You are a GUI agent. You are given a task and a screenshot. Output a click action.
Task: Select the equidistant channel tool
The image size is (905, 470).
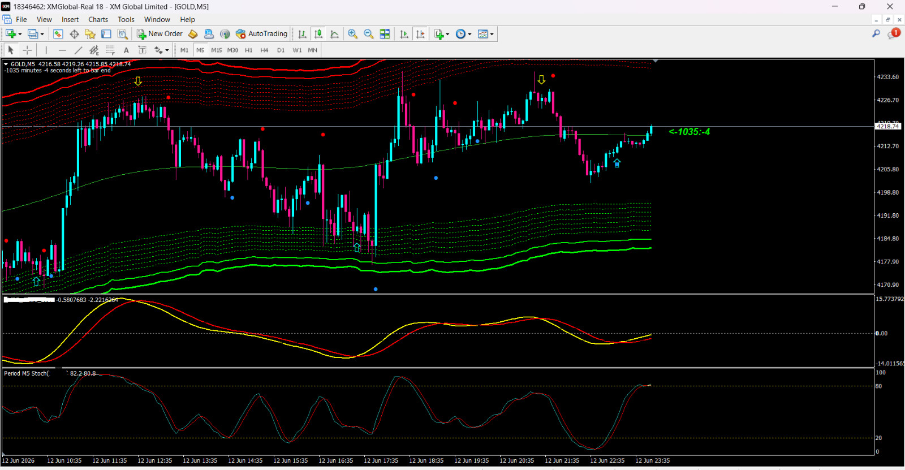(94, 50)
